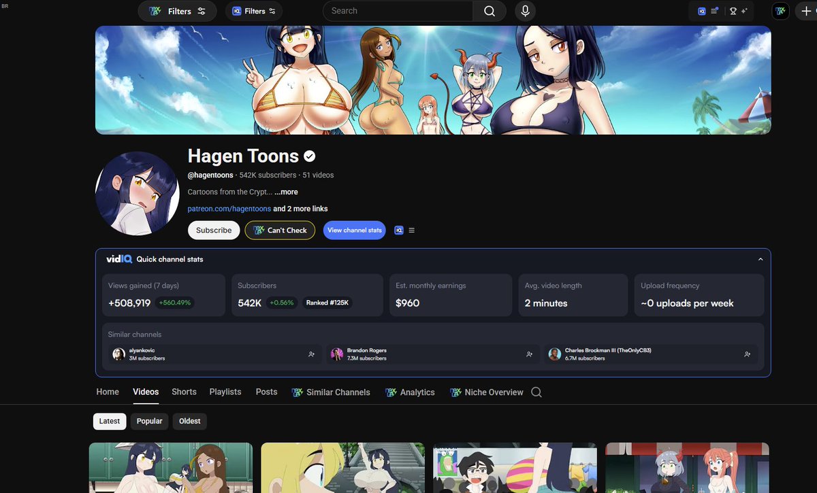Click small vidIQ icon beside View channel stats
Image resolution: width=817 pixels, height=493 pixels.
pyautogui.click(x=399, y=230)
